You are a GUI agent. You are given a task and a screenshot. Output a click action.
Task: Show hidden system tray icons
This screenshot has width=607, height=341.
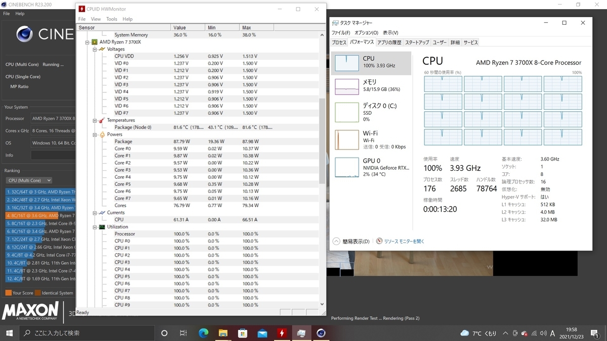(506, 333)
